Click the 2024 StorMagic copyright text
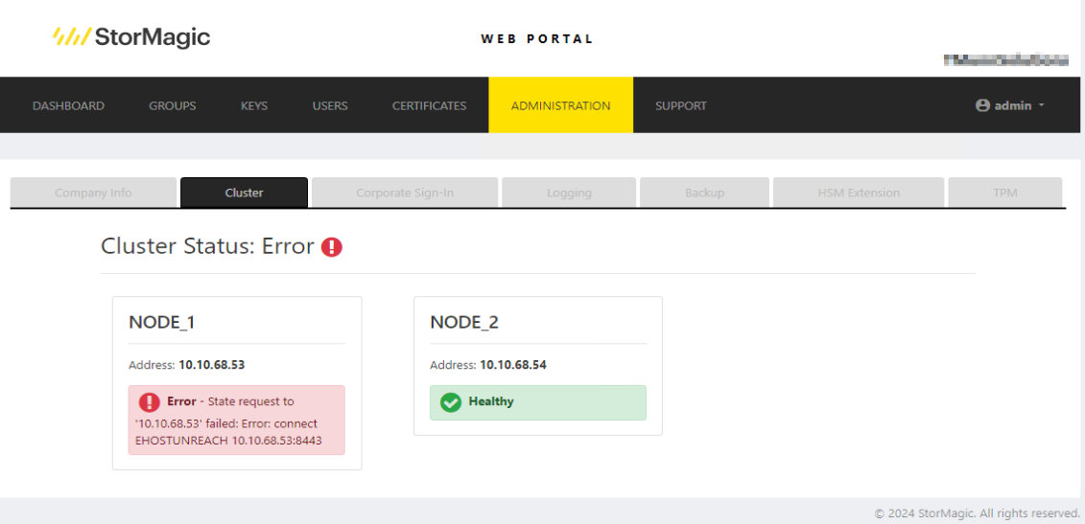Viewport: 1085px width, 524px height. point(977,513)
